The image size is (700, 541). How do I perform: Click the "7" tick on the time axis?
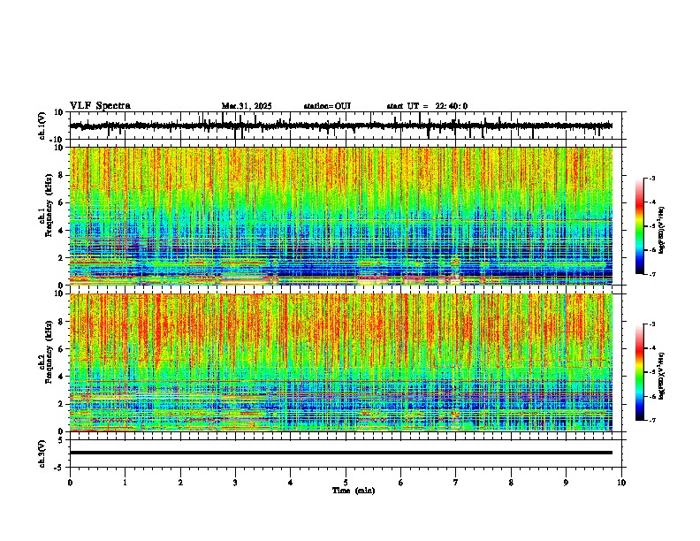click(x=456, y=483)
